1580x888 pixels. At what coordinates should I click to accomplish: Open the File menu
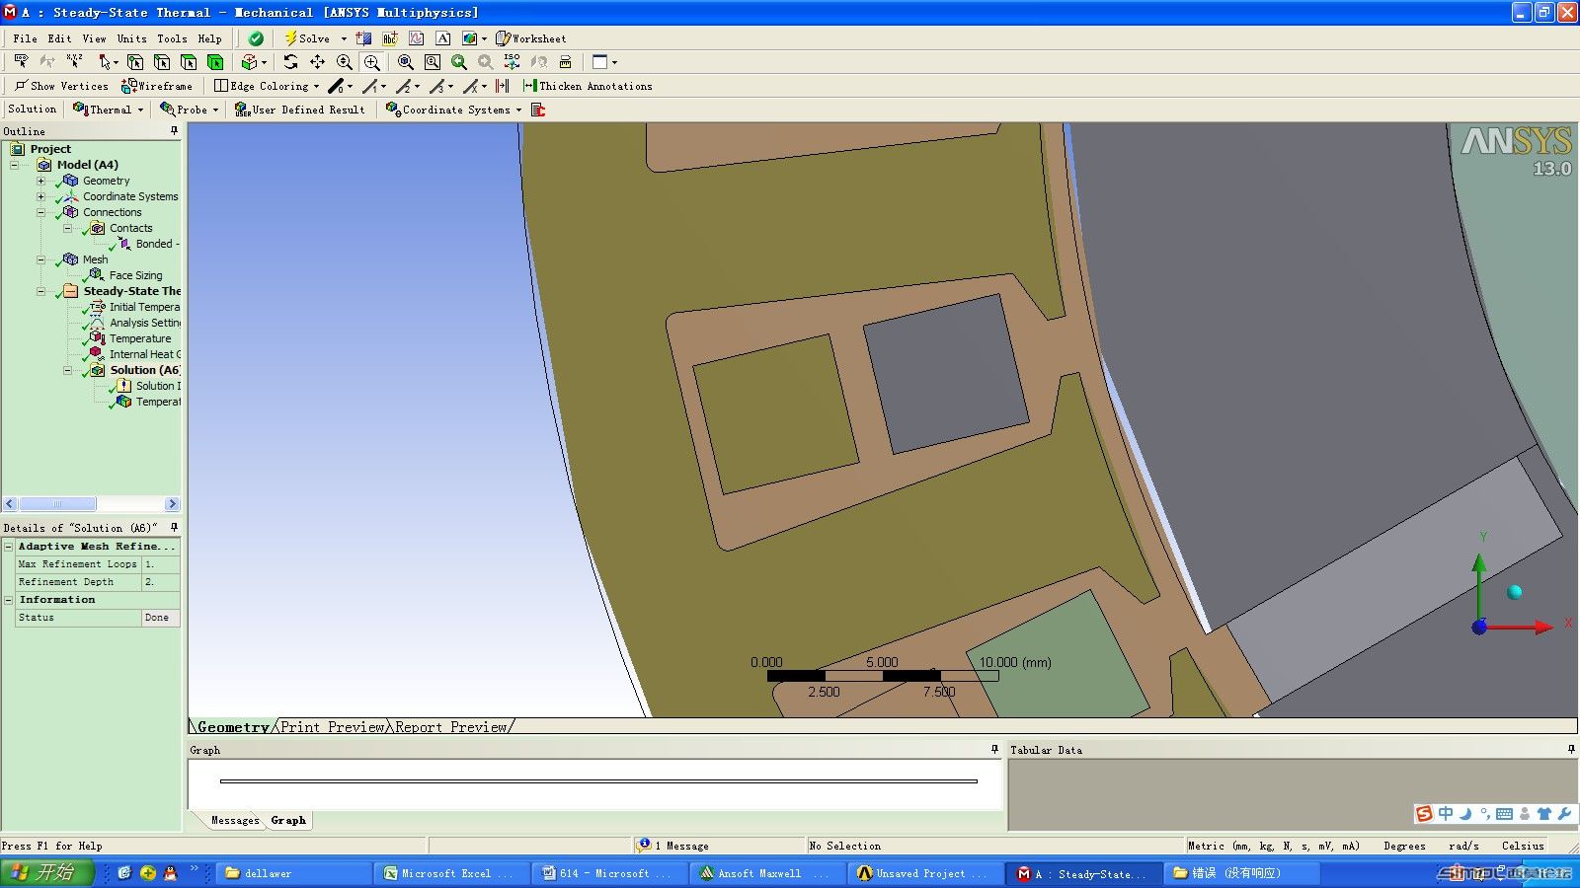tap(25, 38)
